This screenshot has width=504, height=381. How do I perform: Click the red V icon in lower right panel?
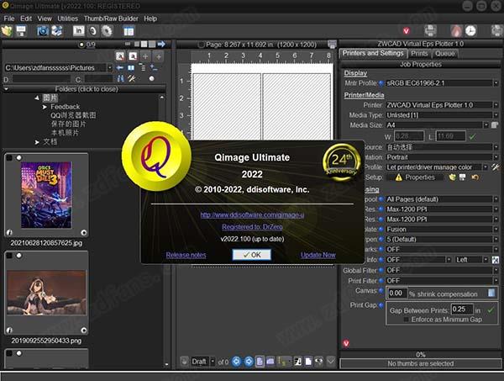tap(346, 343)
